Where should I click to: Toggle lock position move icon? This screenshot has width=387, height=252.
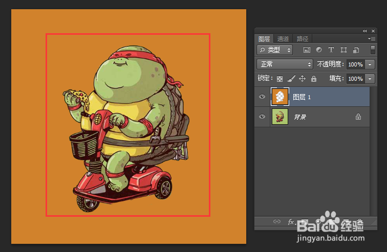pyautogui.click(x=302, y=79)
